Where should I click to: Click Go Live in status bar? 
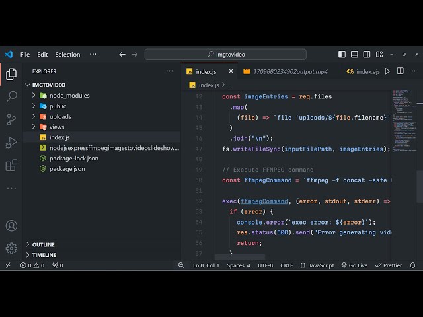click(354, 265)
